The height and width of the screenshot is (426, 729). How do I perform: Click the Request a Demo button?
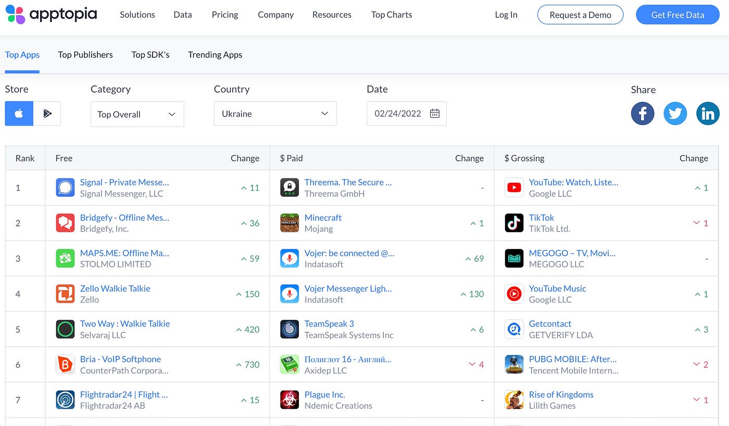tap(580, 15)
